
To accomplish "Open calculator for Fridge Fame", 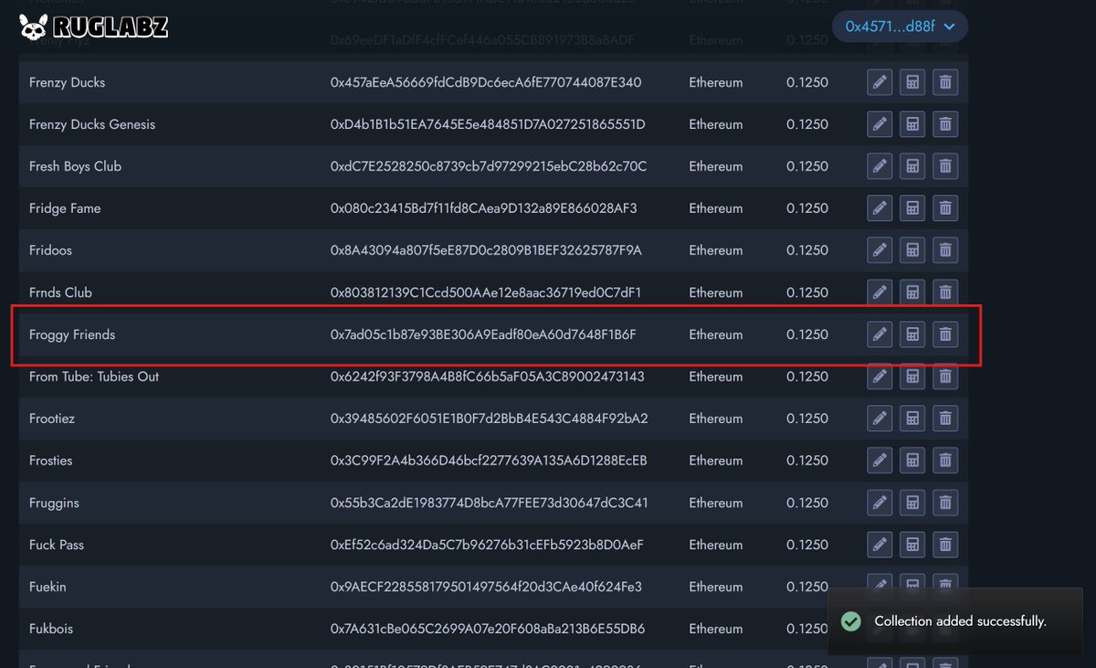I will tap(912, 208).
